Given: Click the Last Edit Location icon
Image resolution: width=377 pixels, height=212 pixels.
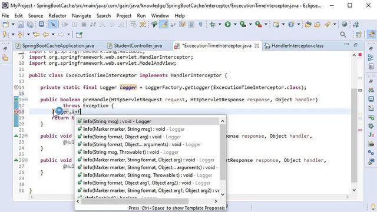Looking at the screenshot, I should (x=37, y=35).
